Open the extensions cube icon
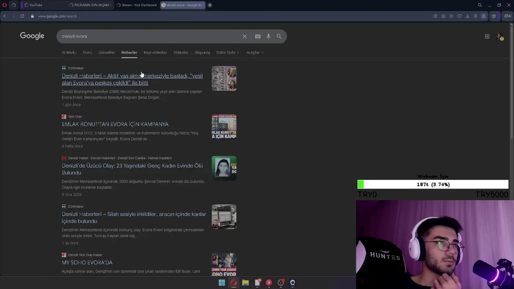514x289 pixels. tap(494, 16)
